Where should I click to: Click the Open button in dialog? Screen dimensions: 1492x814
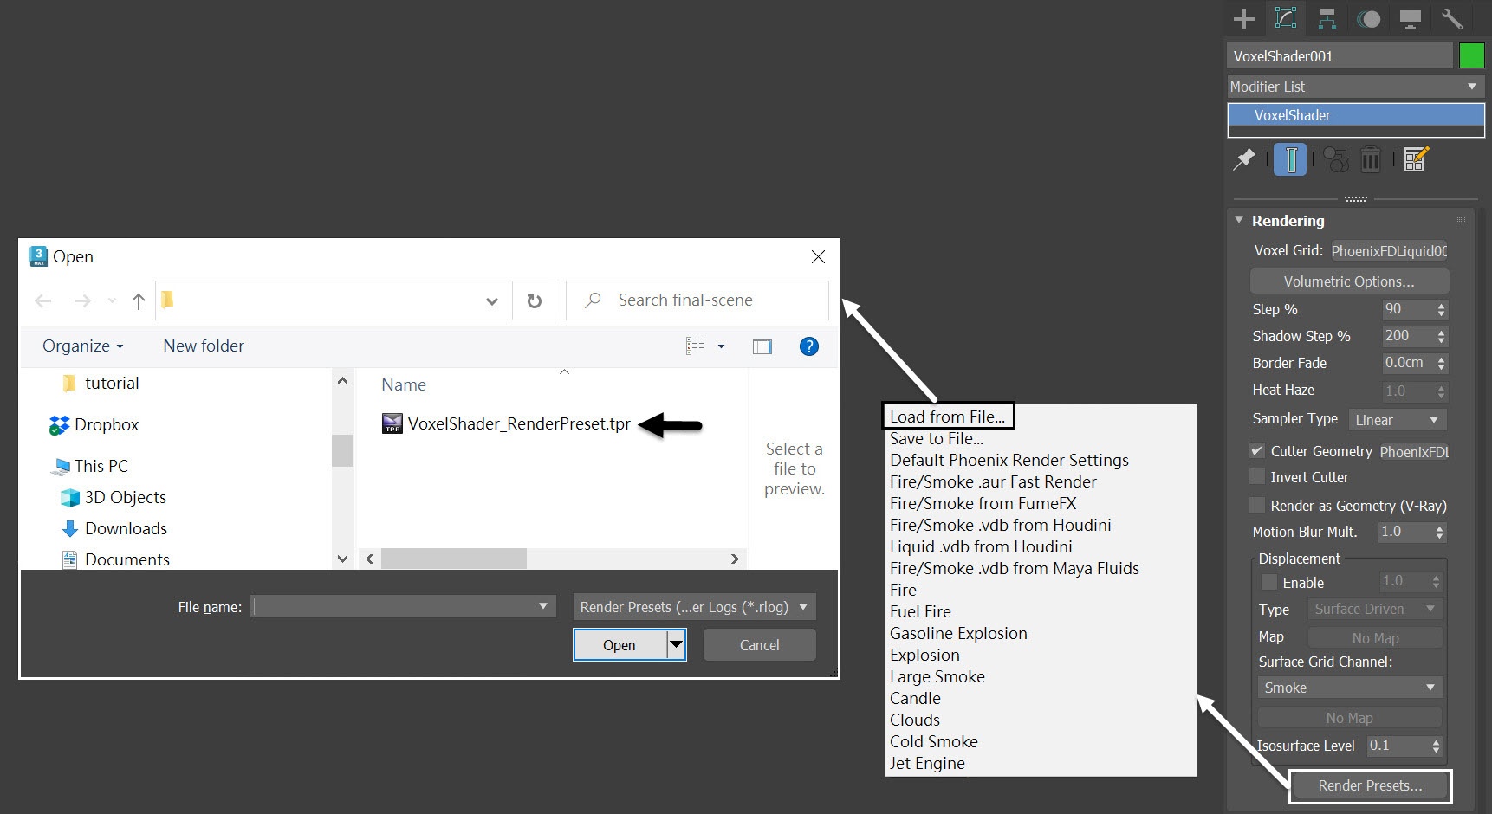620,644
